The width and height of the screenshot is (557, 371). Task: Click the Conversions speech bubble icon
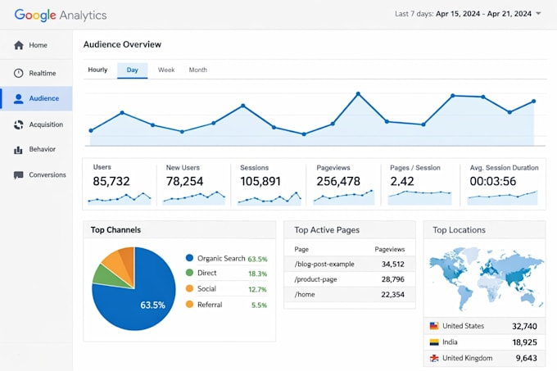point(19,175)
